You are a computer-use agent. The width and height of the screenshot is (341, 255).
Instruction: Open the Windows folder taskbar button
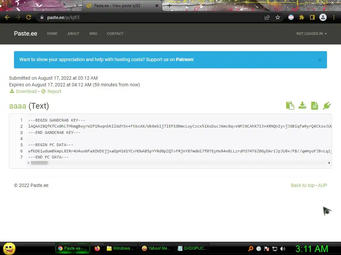pyautogui.click(x=121, y=248)
